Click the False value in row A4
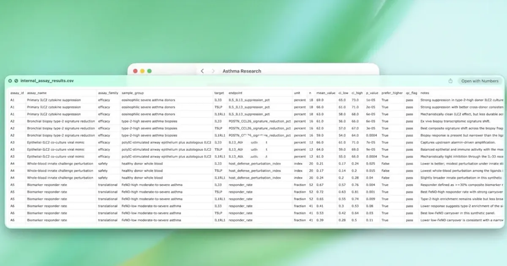Viewport: 507px width, 266px height. [385, 163]
